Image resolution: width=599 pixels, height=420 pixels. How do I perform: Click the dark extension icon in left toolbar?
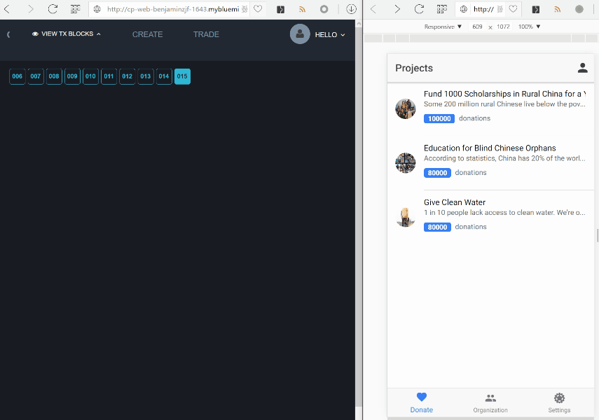pos(280,9)
